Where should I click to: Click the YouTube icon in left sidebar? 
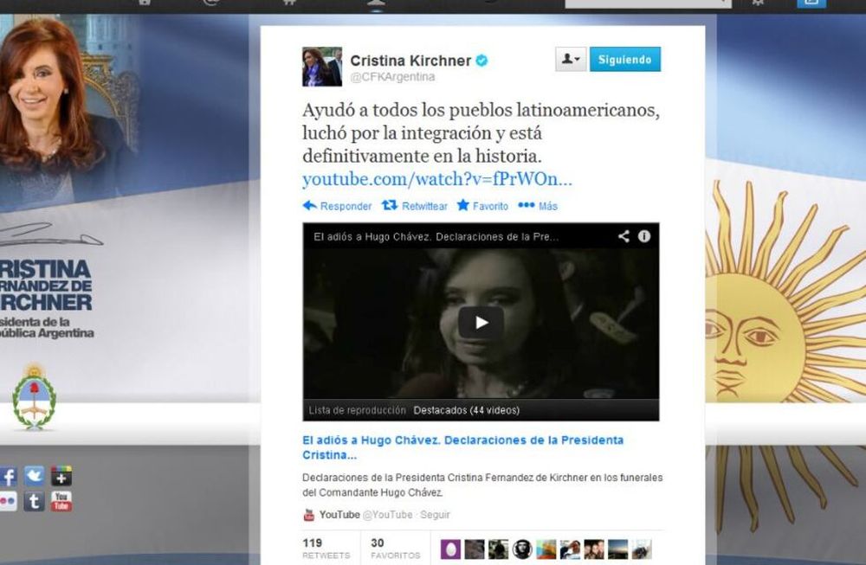[x=61, y=501]
